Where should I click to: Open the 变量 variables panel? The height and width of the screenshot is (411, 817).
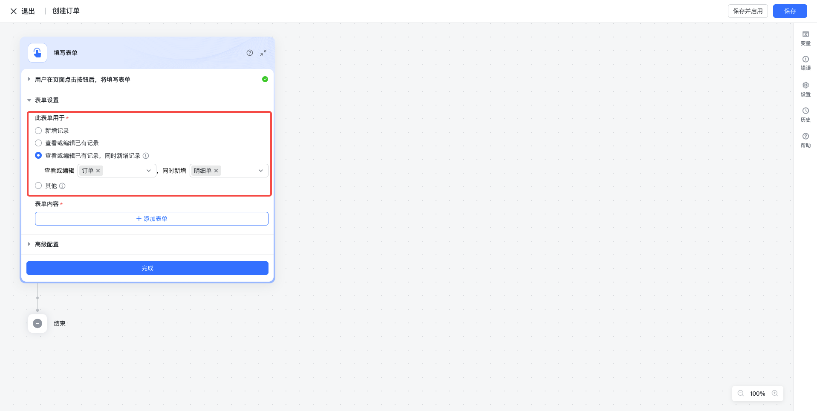point(805,38)
